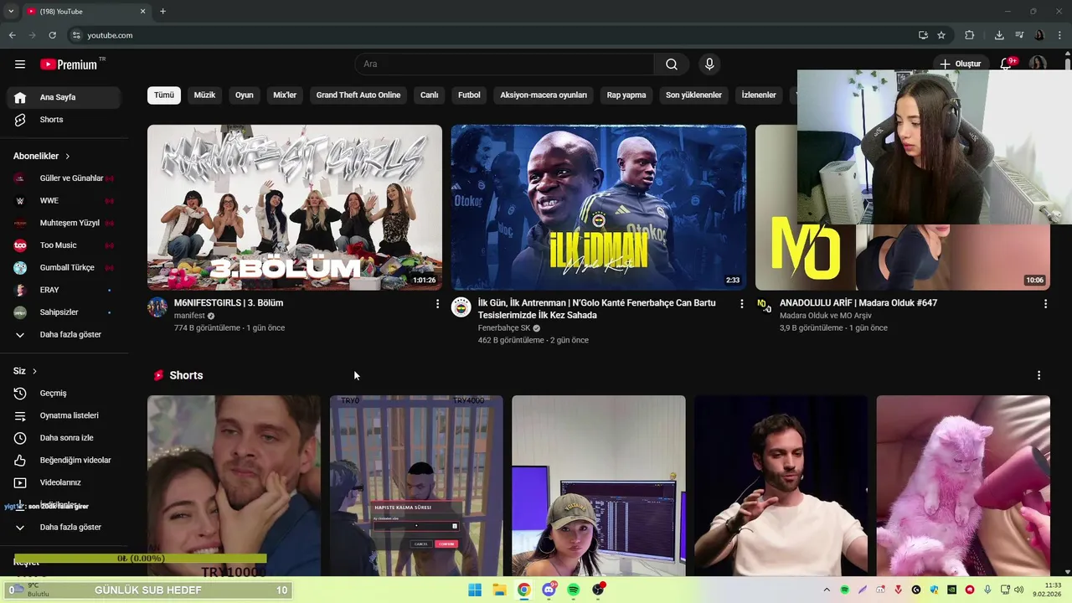Open Chrome media controls icon

[1019, 35]
